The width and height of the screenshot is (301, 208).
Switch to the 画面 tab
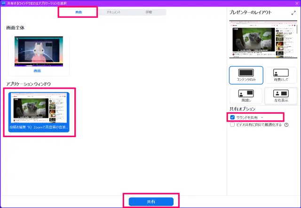(x=78, y=12)
